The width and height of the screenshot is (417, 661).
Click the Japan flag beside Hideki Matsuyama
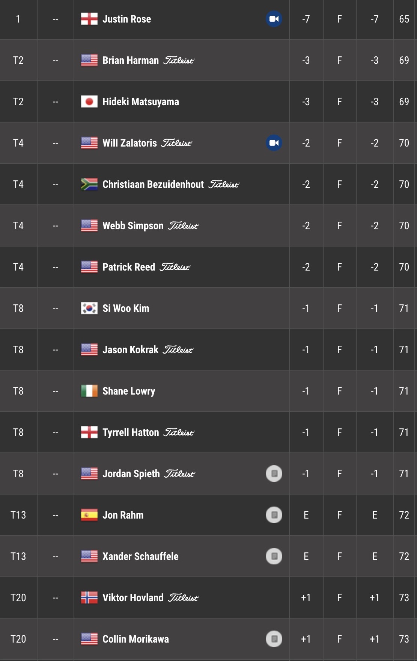coord(89,101)
